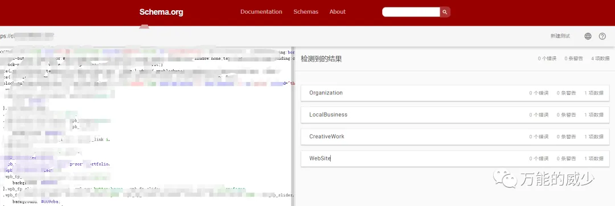Click the 新建测试 button
615x206 pixels.
pos(560,36)
